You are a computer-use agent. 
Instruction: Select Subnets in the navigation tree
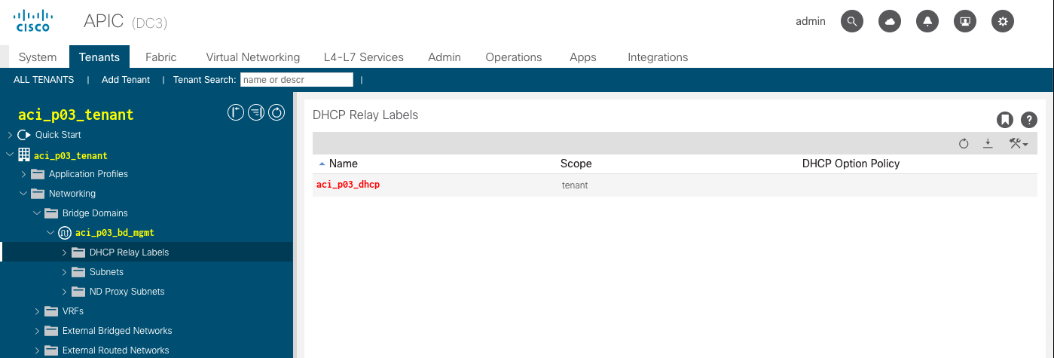[x=106, y=272]
